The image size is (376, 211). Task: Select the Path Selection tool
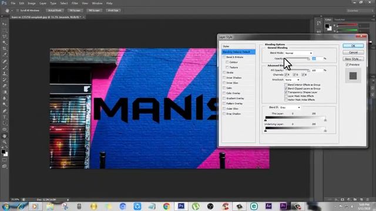[x=4, y=124]
